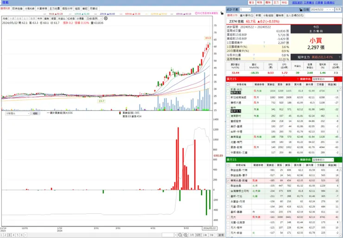Click the 還原 button at bottom right
This screenshot has height=238, width=343.
[221, 235]
